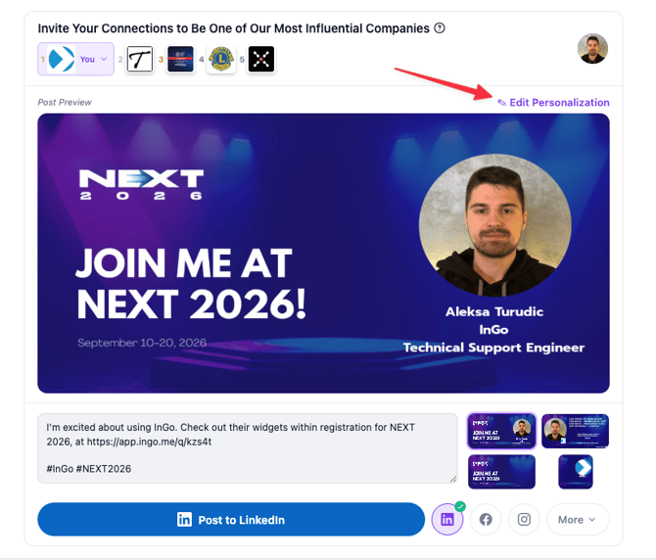Select the 'Join me at' thumbnail without photo
Screen dimensions: 656x560
click(501, 471)
